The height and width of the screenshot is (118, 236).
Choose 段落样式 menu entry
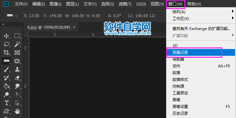201,80
